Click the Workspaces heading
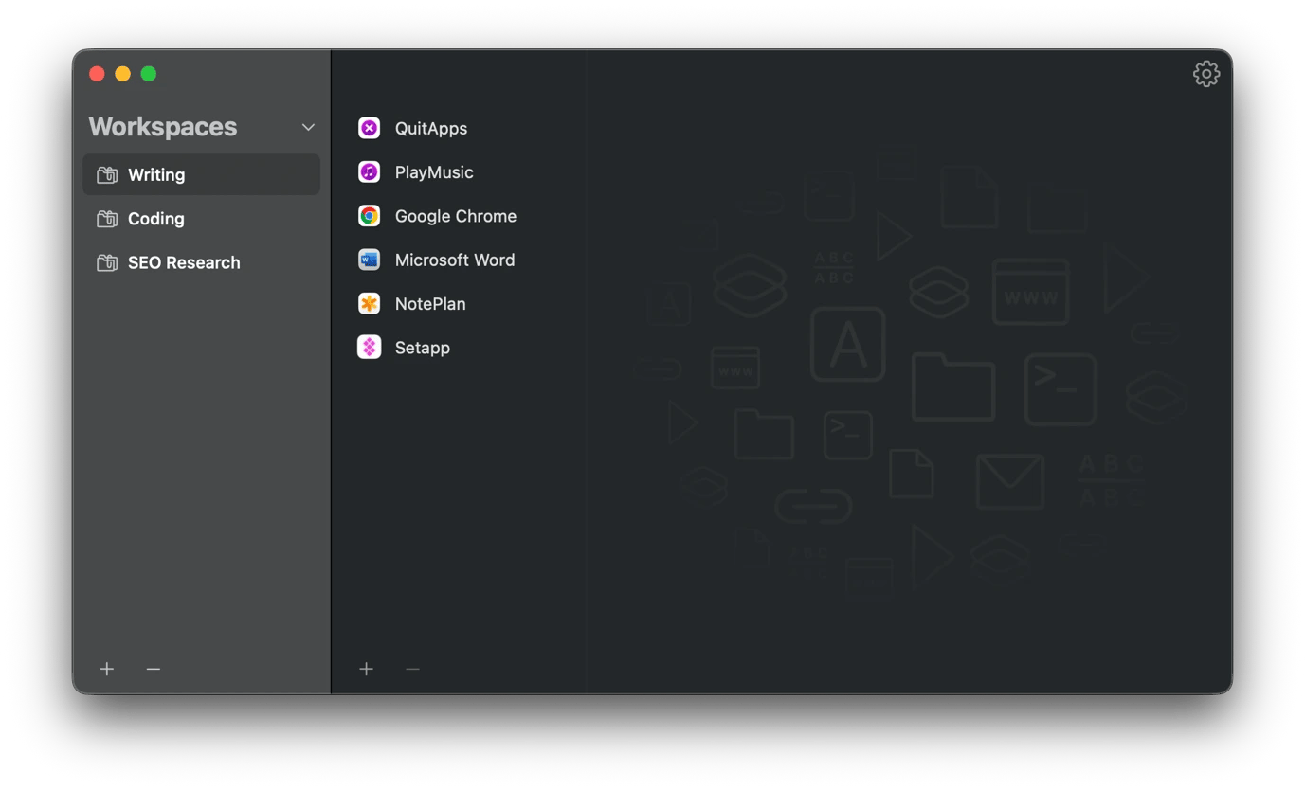 pyautogui.click(x=163, y=127)
